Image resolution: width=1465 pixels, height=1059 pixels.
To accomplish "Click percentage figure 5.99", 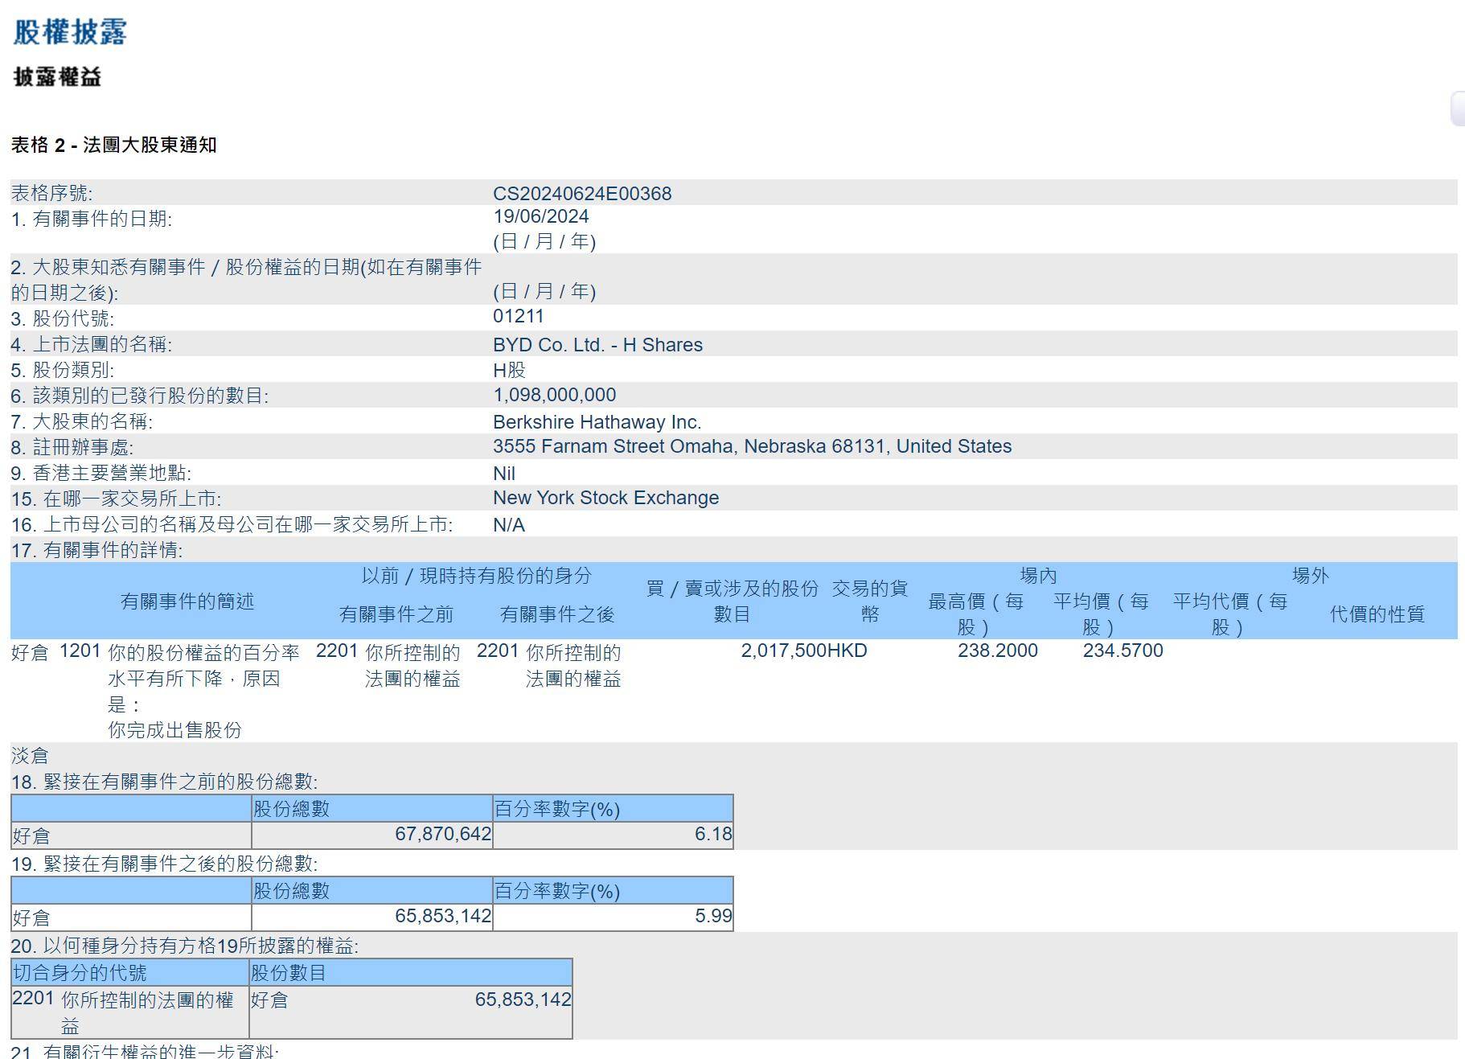I will 713,916.
